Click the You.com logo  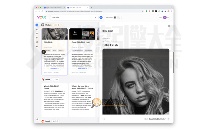pyautogui.click(x=41, y=17)
